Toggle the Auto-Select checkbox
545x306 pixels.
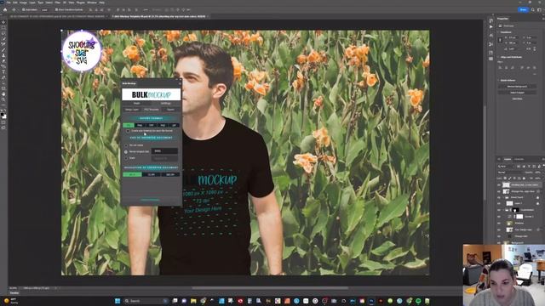24,9
